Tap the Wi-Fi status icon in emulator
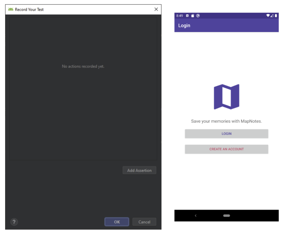 point(268,16)
